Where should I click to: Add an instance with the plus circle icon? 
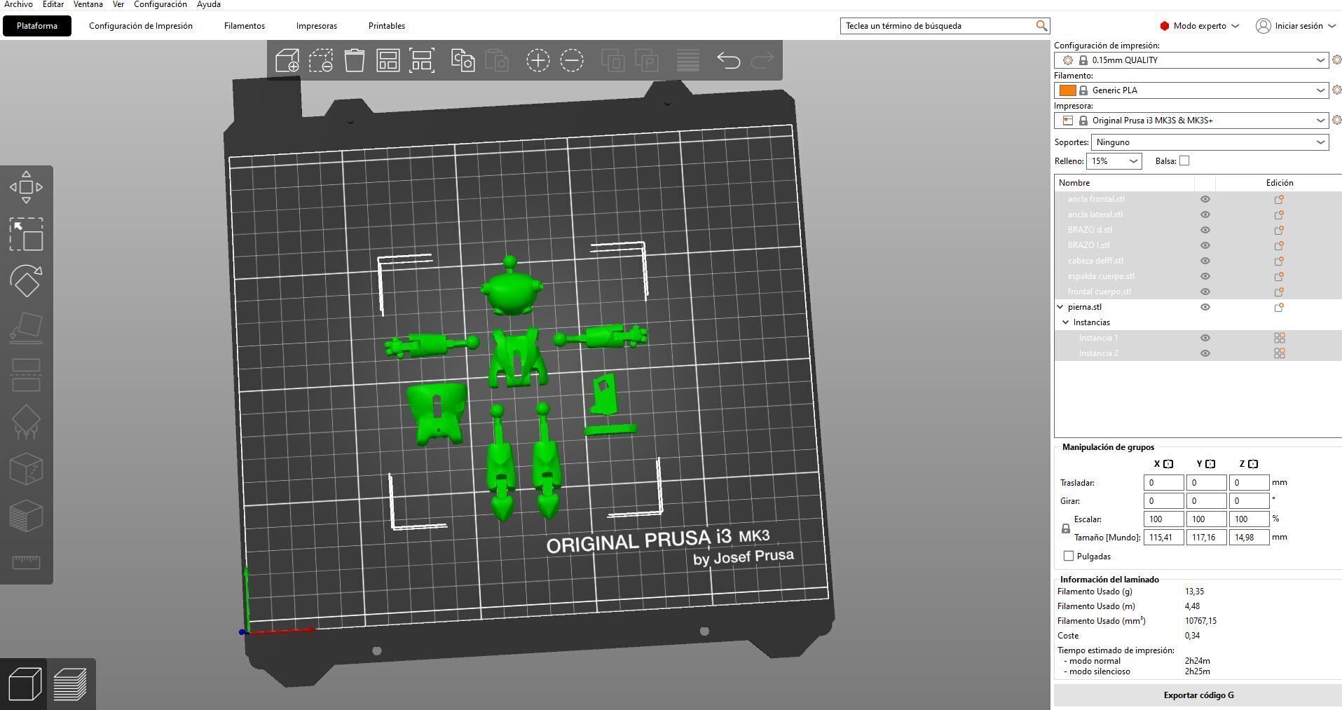538,60
